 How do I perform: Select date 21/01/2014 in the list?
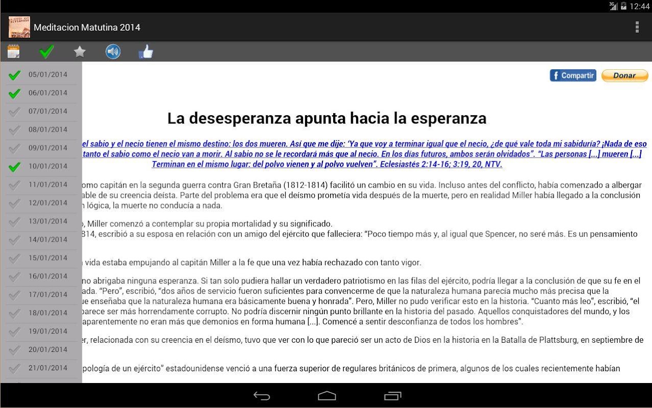coord(48,368)
